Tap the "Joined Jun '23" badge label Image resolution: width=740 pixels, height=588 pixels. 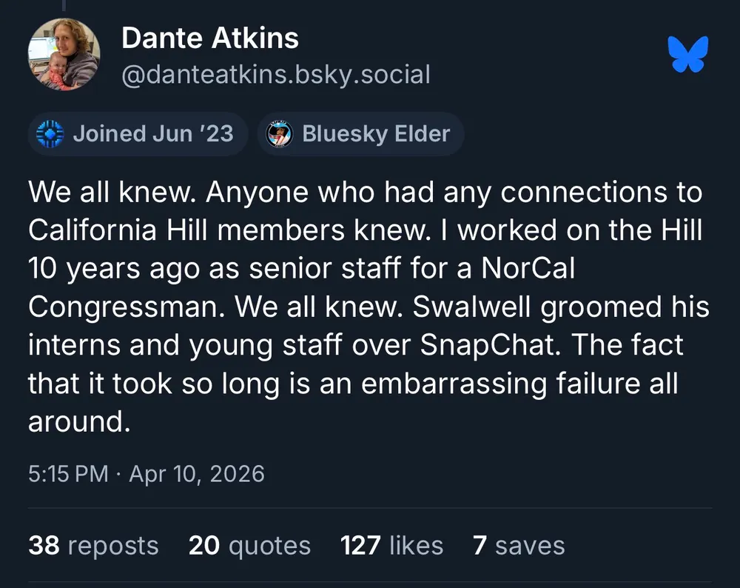(152, 134)
